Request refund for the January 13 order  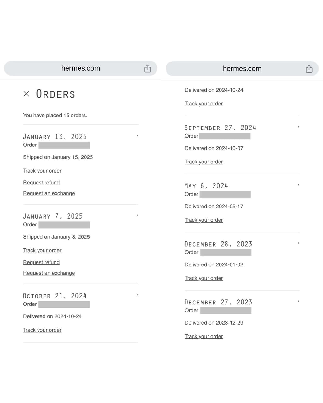point(41,183)
